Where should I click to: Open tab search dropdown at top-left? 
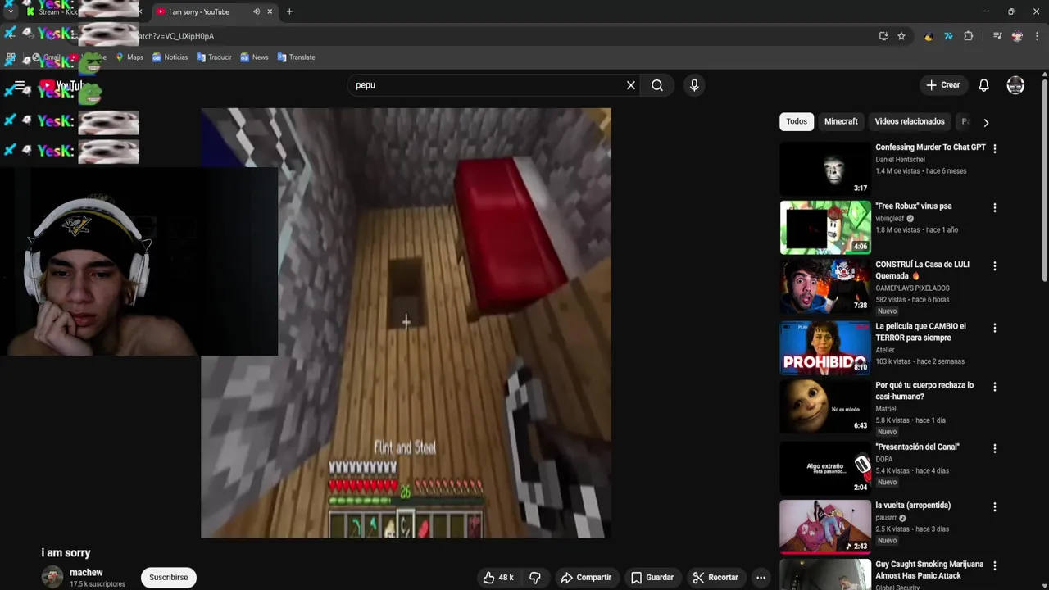[x=10, y=11]
